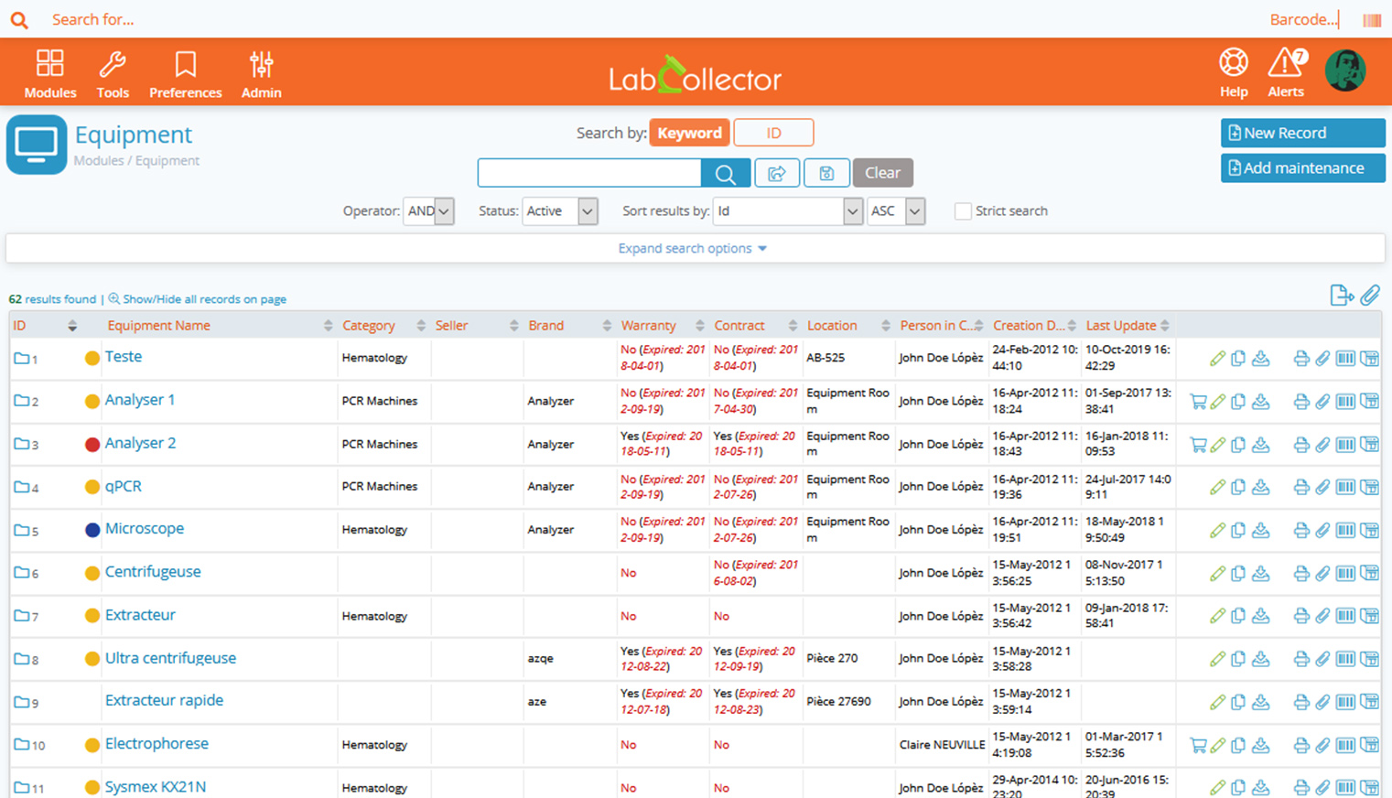The width and height of the screenshot is (1392, 798).
Task: Click the barcode icon for Extracteur
Action: (1345, 617)
